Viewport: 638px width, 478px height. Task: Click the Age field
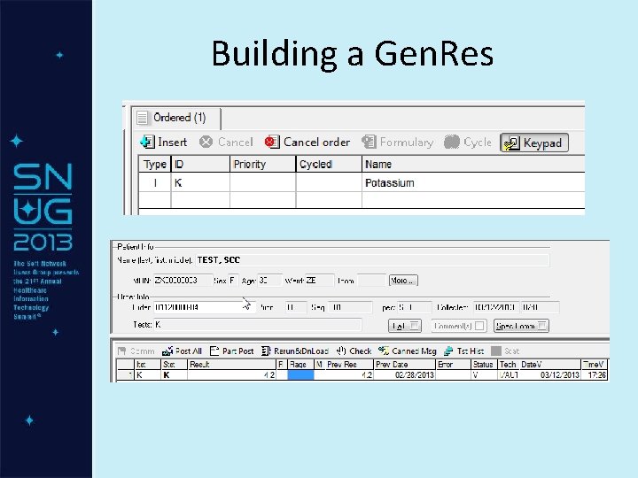(x=269, y=281)
